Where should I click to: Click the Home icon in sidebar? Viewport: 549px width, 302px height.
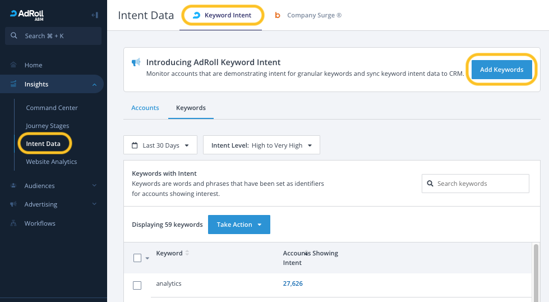(x=13, y=65)
